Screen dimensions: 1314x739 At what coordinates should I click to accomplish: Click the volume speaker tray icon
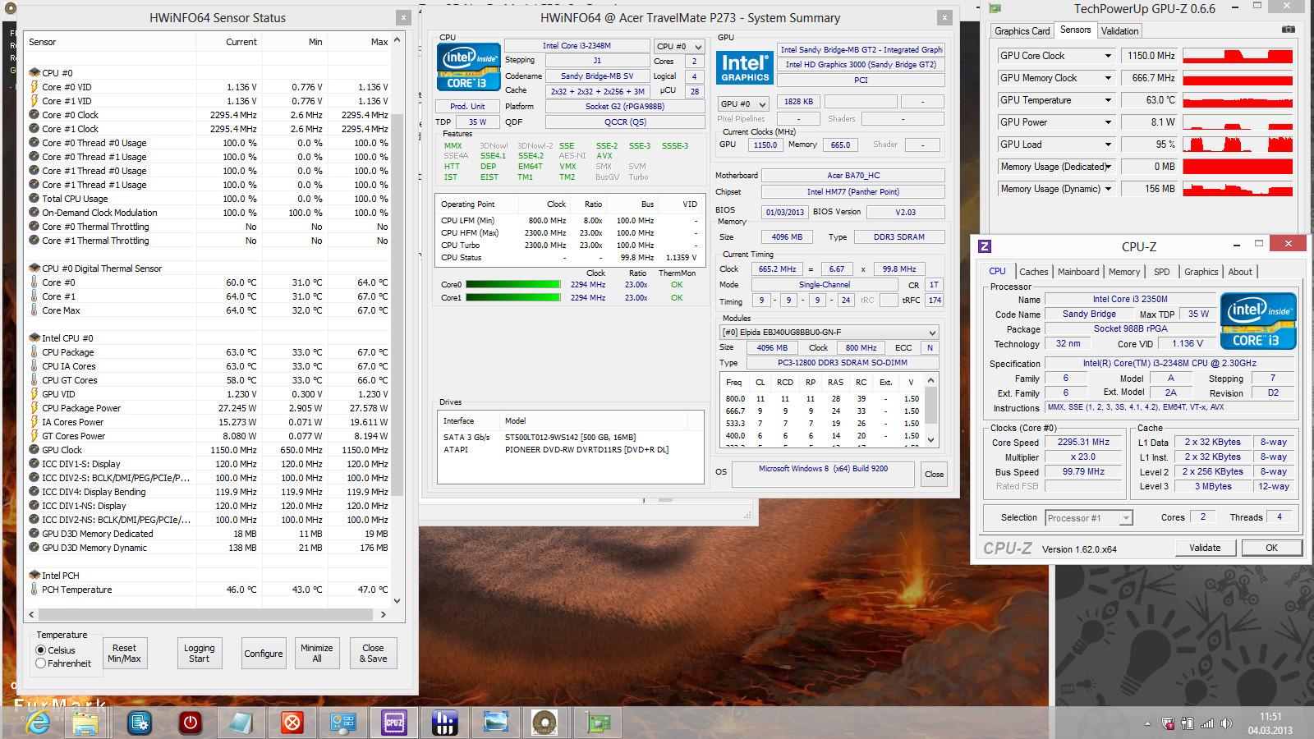[x=1226, y=723]
